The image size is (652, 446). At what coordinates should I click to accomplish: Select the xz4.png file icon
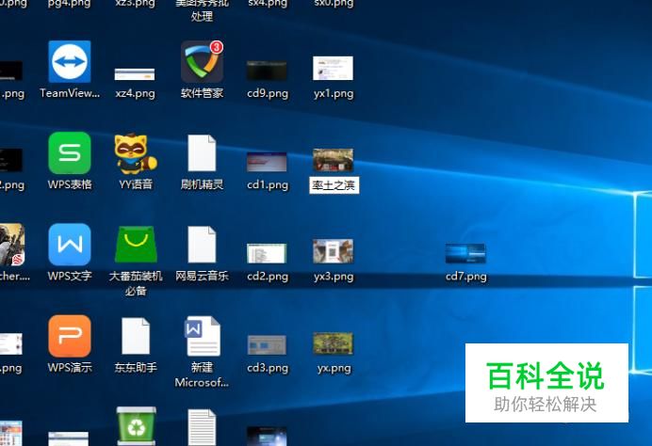(135, 74)
